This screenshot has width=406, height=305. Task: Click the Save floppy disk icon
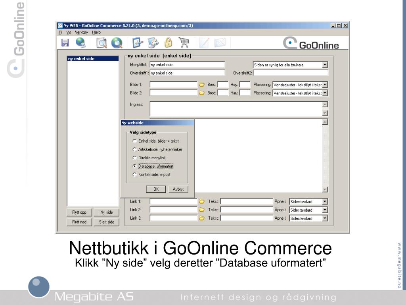coord(65,42)
